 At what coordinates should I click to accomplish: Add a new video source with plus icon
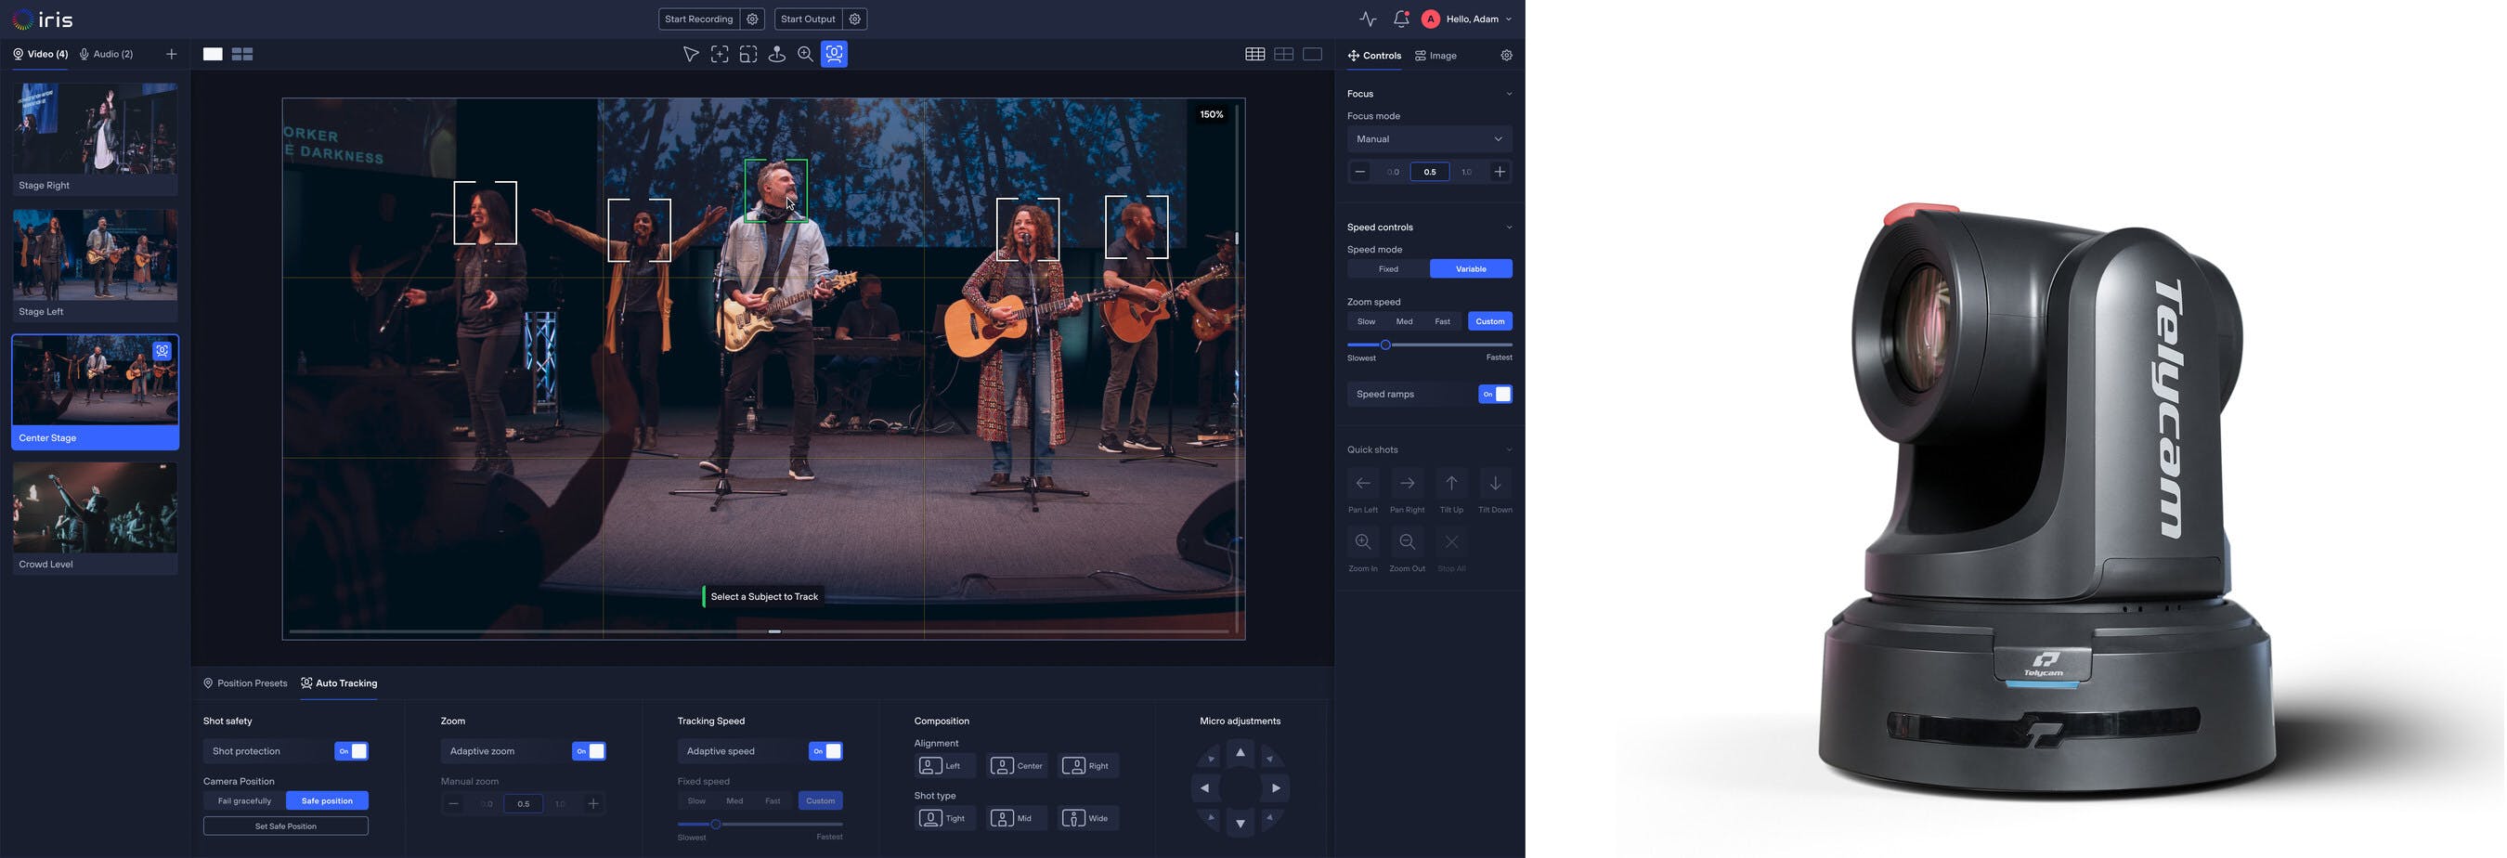pos(171,55)
